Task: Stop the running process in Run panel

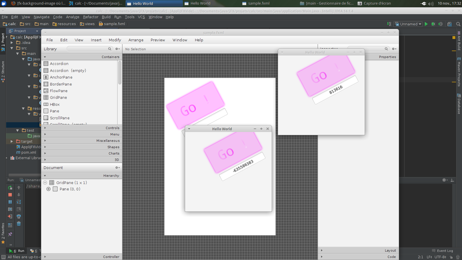Action: (10, 195)
